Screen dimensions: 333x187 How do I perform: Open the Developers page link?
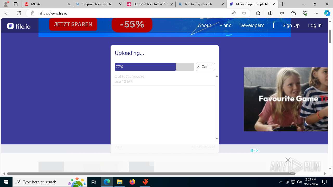(x=252, y=25)
